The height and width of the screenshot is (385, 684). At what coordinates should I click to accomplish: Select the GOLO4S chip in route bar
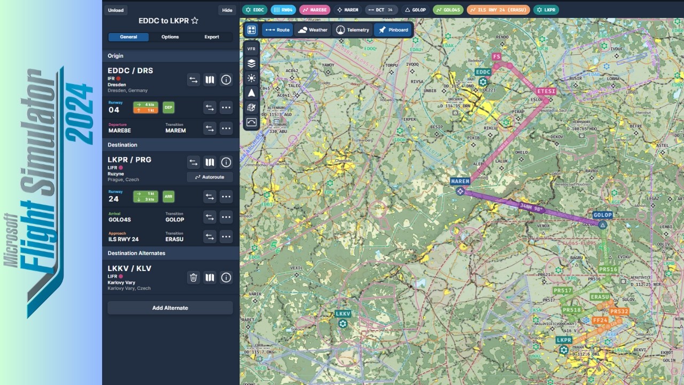(x=448, y=10)
